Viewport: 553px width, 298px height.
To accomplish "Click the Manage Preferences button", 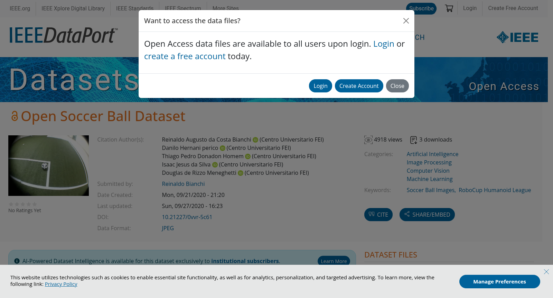I will [x=500, y=282].
